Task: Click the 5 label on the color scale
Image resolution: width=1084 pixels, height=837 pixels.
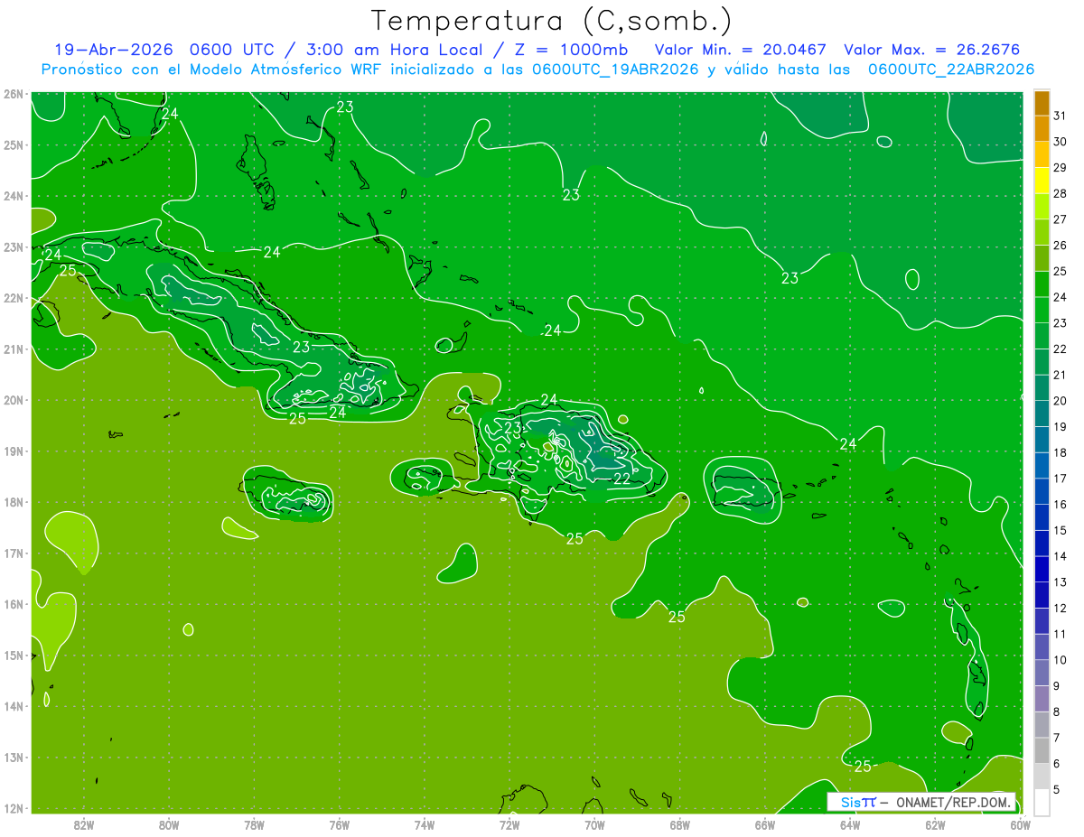Action: click(1058, 790)
